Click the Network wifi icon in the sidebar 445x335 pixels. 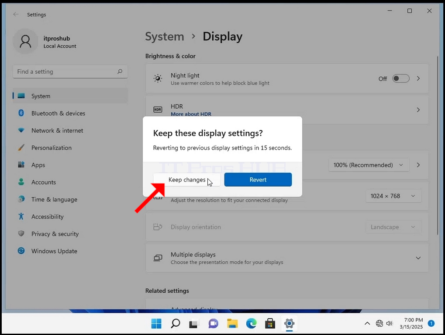tap(21, 130)
